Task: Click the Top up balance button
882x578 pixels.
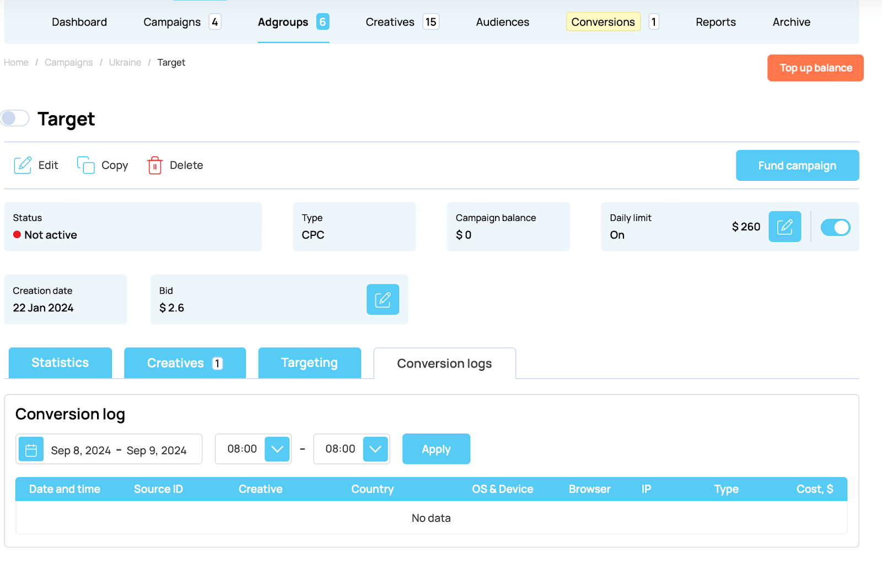Action: coord(815,68)
